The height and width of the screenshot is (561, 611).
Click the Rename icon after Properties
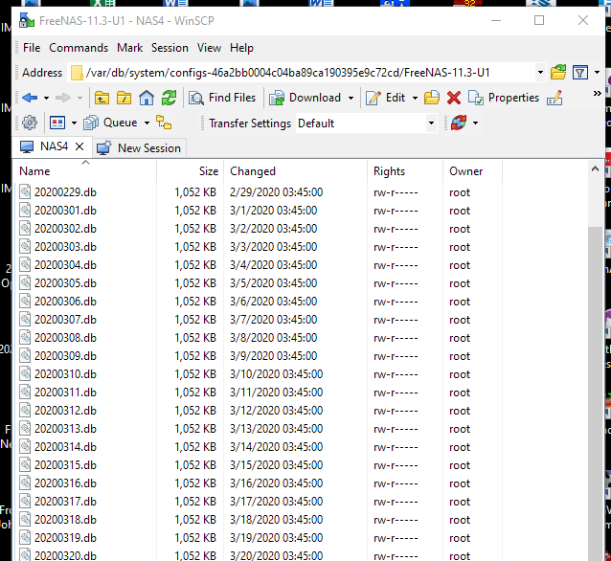(x=554, y=98)
